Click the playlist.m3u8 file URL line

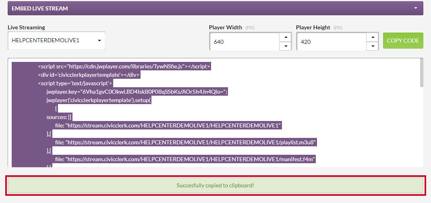point(186,143)
